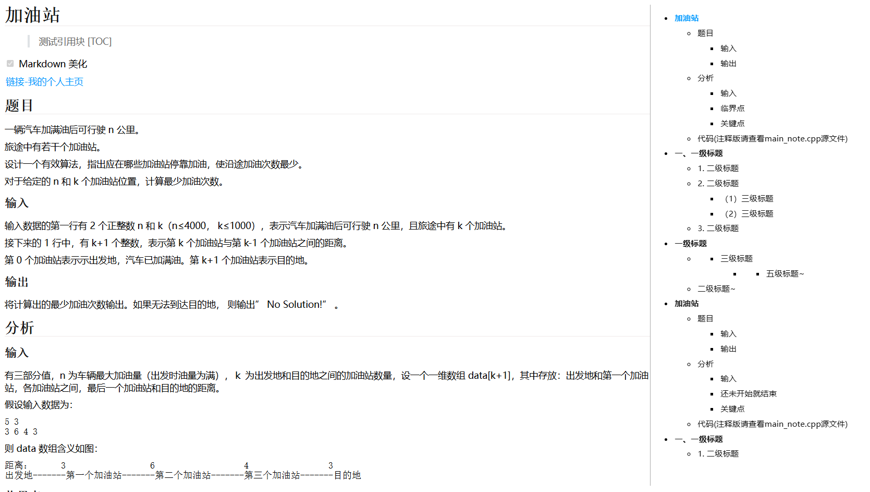Navigate to 题目 via sidebar TOC
Viewport: 870px width, 492px height.
point(705,32)
